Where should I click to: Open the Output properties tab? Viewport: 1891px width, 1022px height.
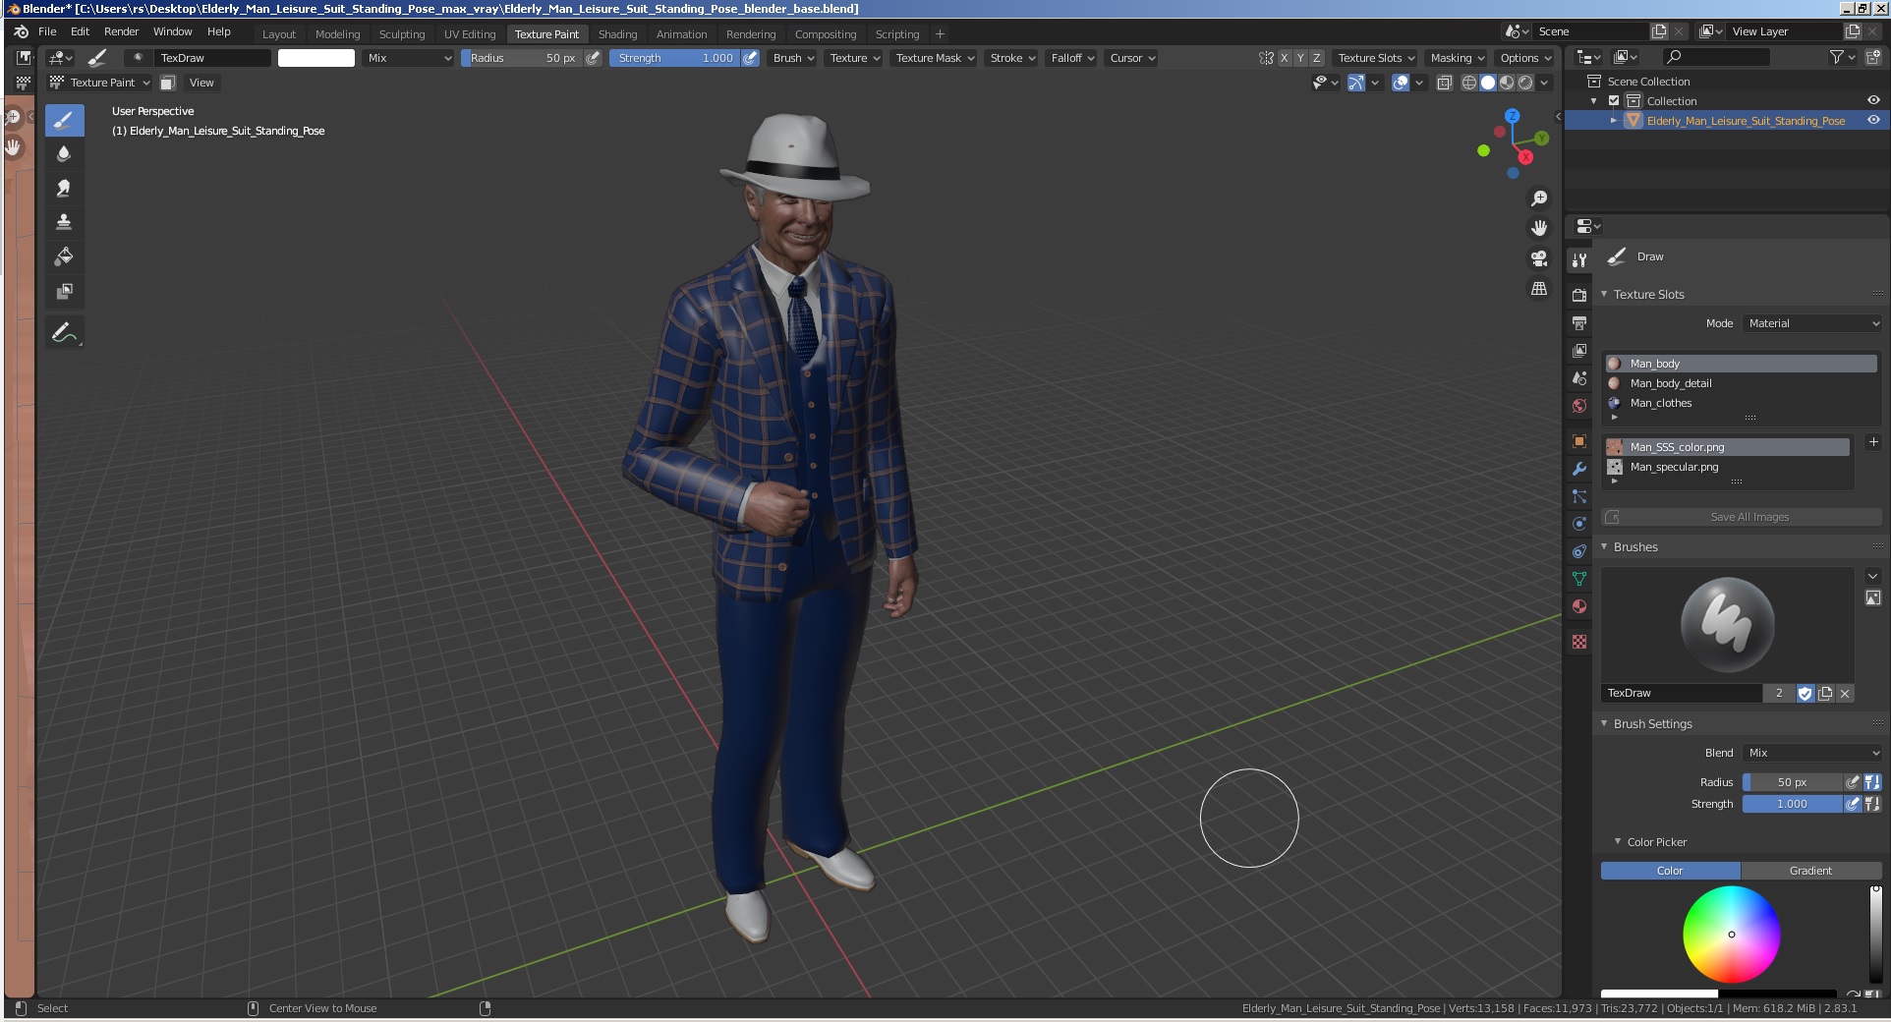point(1579,322)
